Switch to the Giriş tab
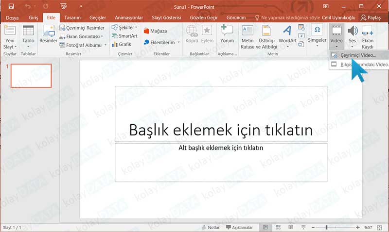The width and height of the screenshot is (389, 232). click(33, 17)
